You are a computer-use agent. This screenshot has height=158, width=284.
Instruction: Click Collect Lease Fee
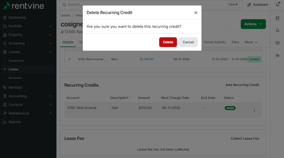[245, 138]
